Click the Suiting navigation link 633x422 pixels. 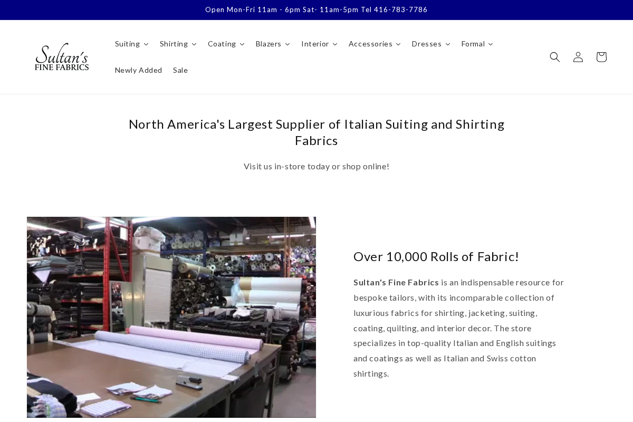127,44
